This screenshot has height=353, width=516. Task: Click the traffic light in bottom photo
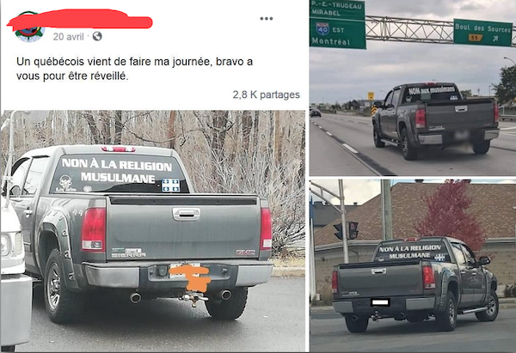pos(353,230)
